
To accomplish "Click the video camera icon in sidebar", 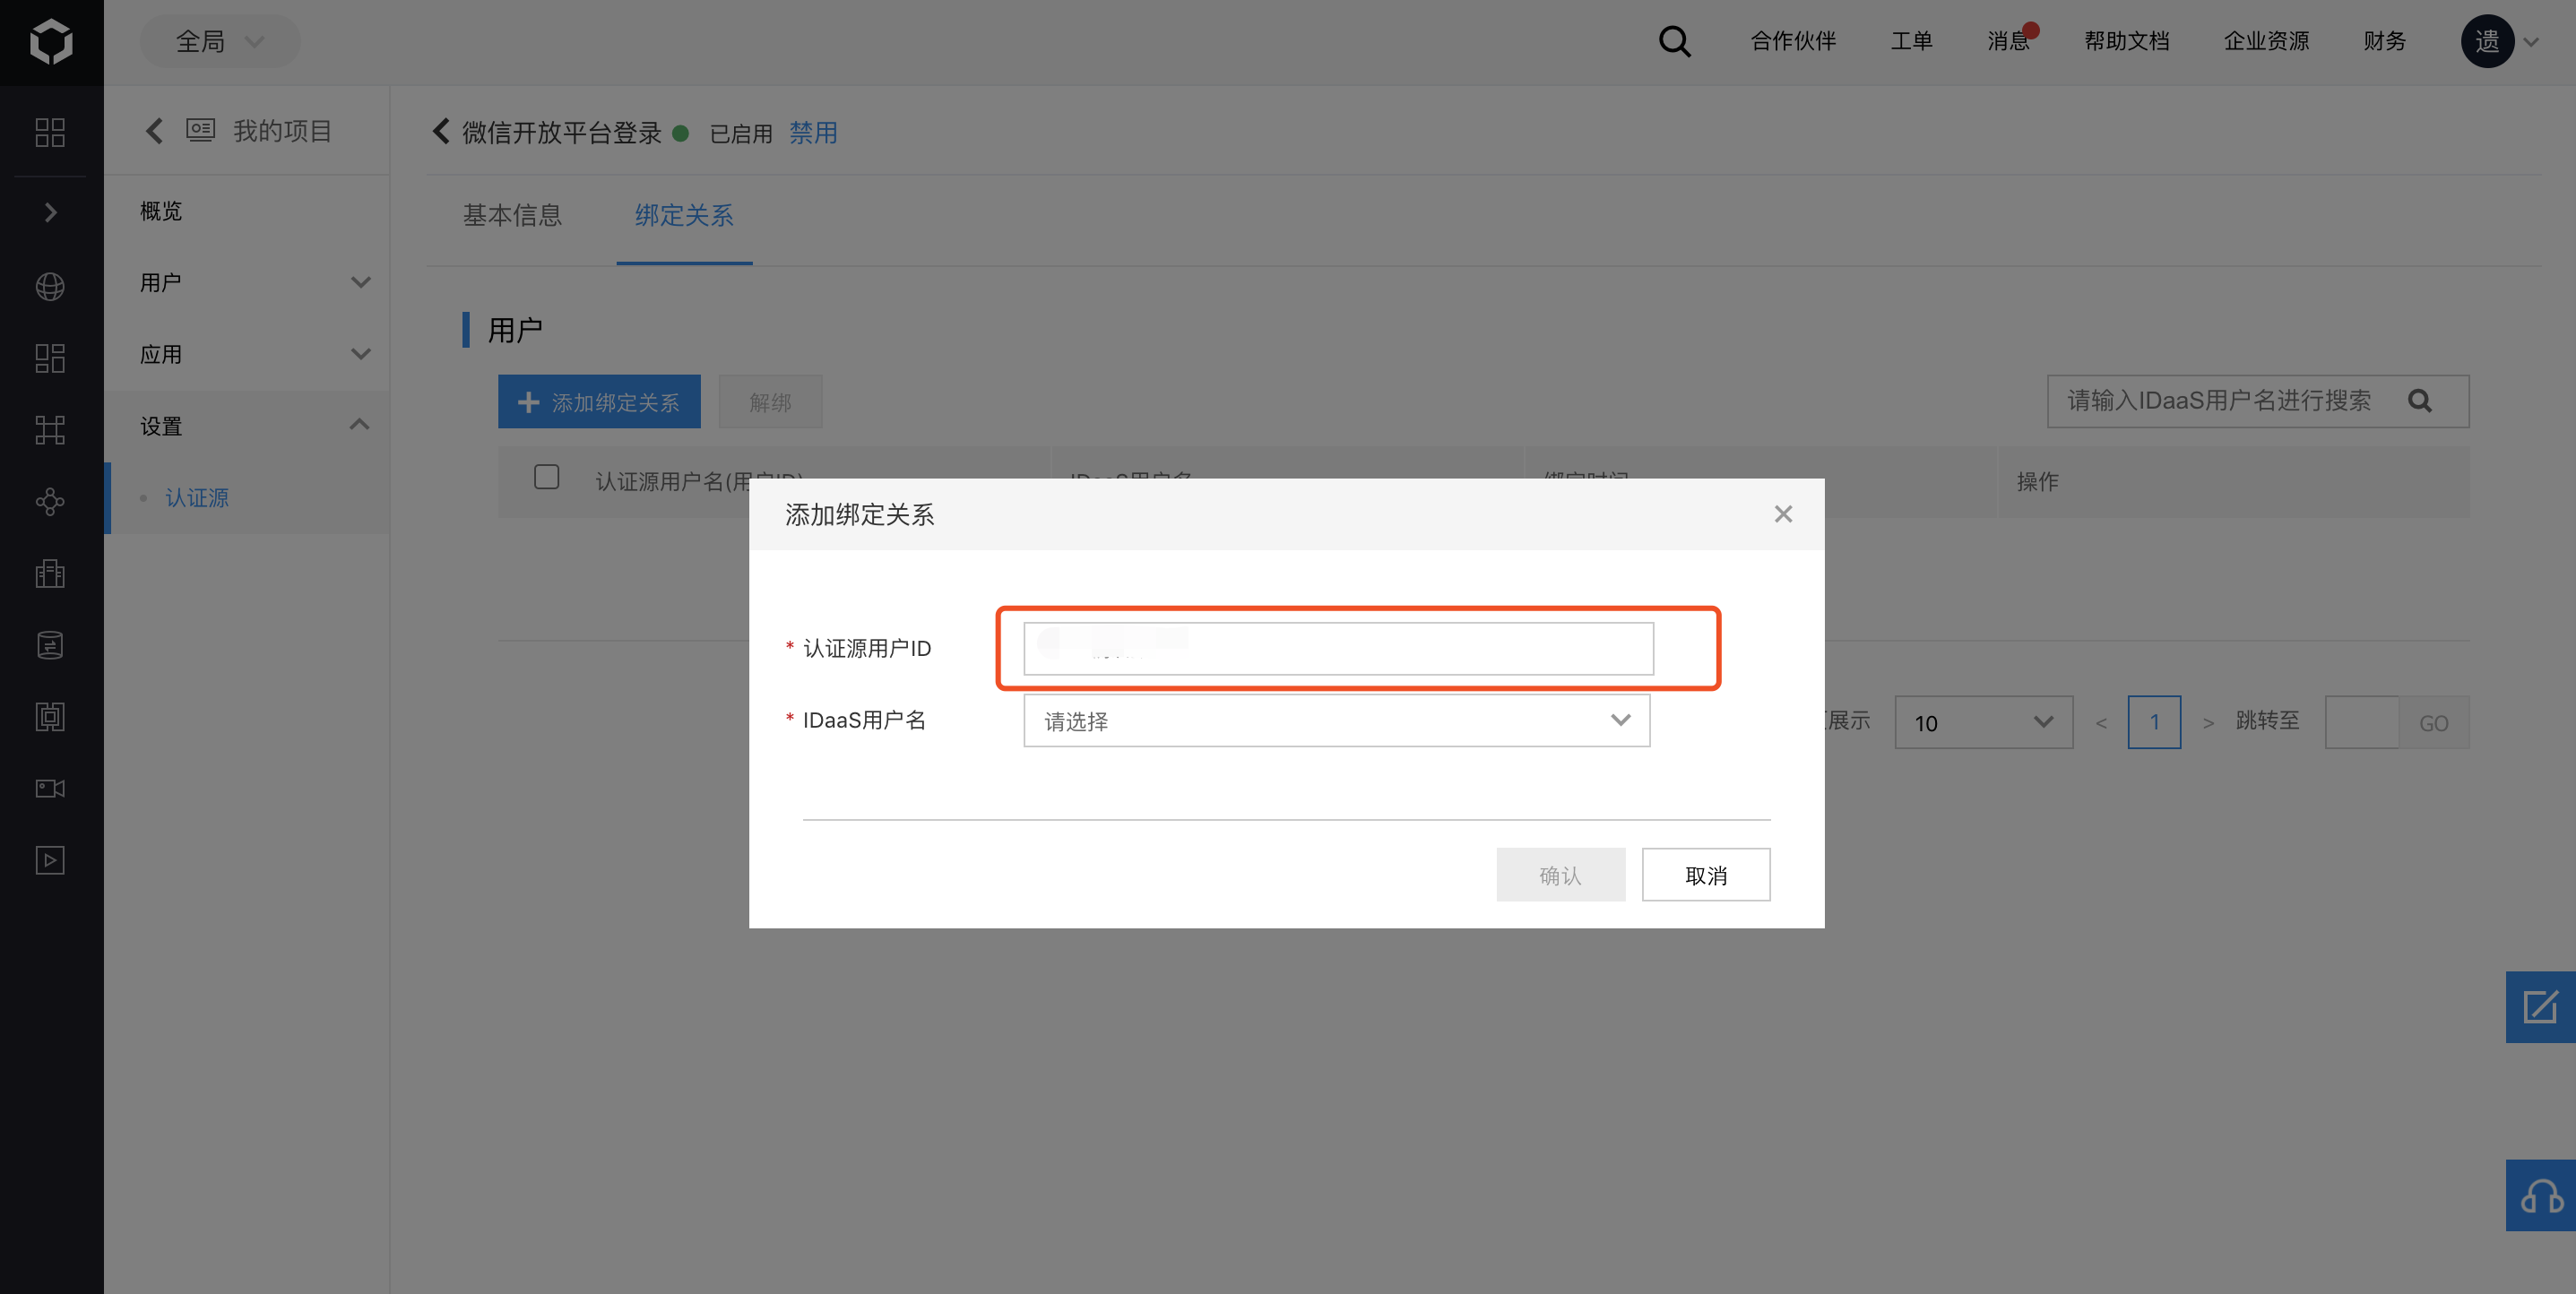I will pos(50,788).
